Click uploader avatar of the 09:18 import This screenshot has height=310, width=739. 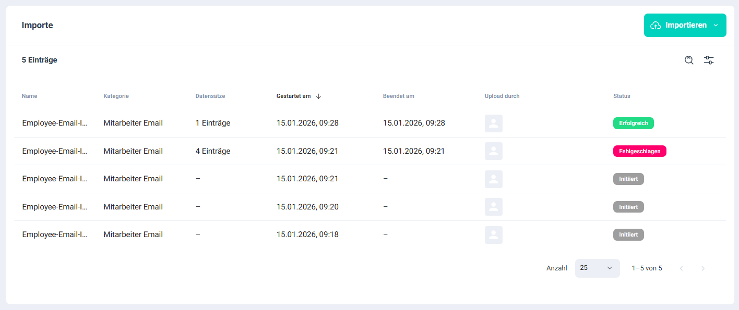[493, 234]
